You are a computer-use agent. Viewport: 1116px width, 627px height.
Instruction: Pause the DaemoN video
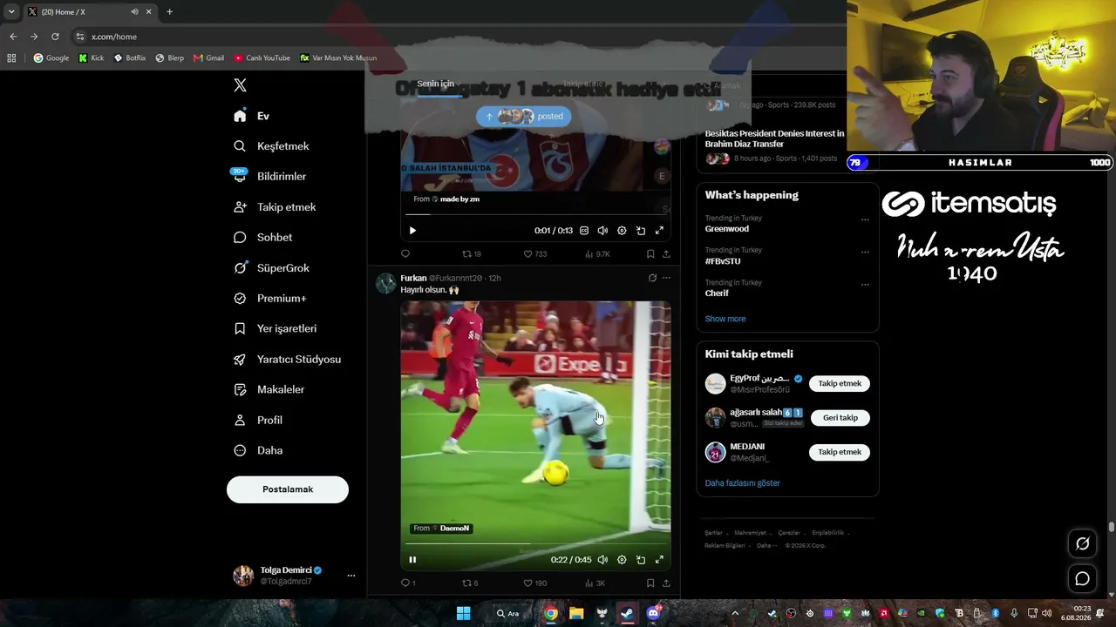click(x=412, y=560)
